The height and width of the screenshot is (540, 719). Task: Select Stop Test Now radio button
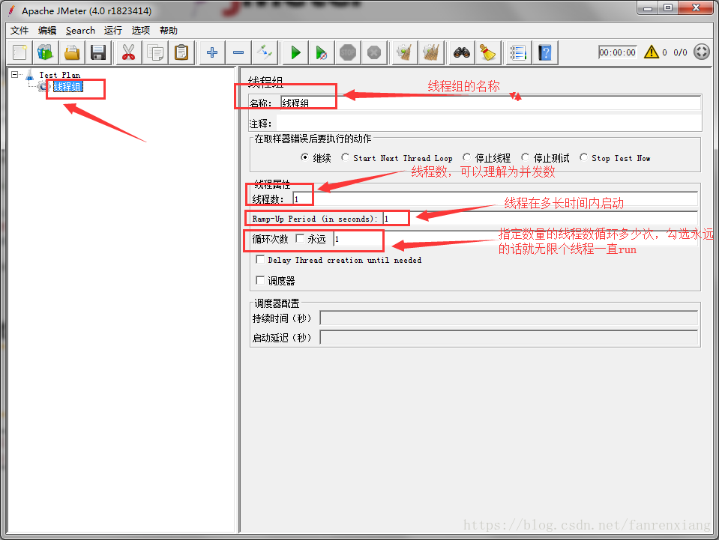pos(583,157)
